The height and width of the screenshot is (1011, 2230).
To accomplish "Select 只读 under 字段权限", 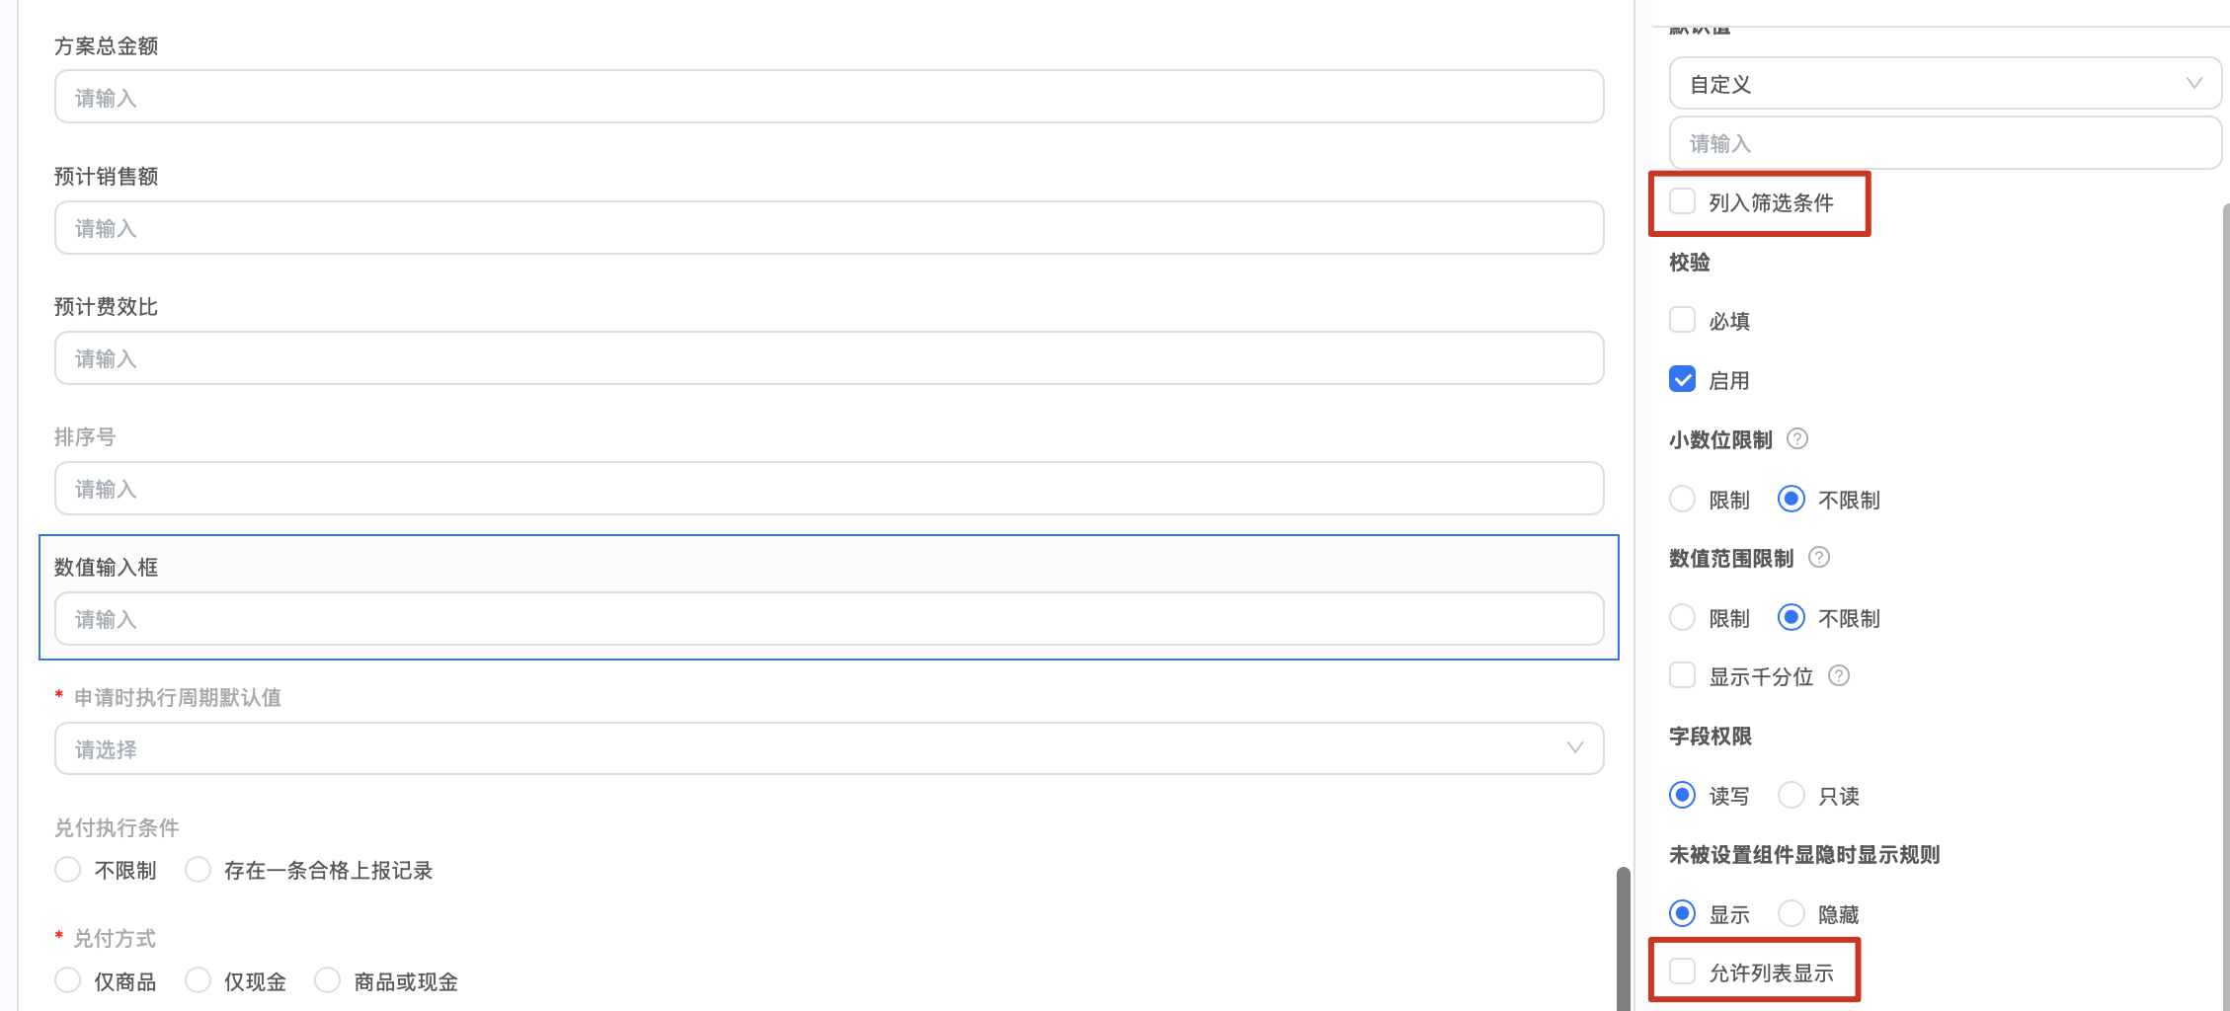I will pyautogui.click(x=1791, y=795).
